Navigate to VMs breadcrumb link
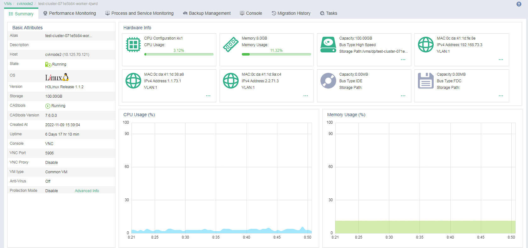528x248 pixels. (x=8, y=4)
